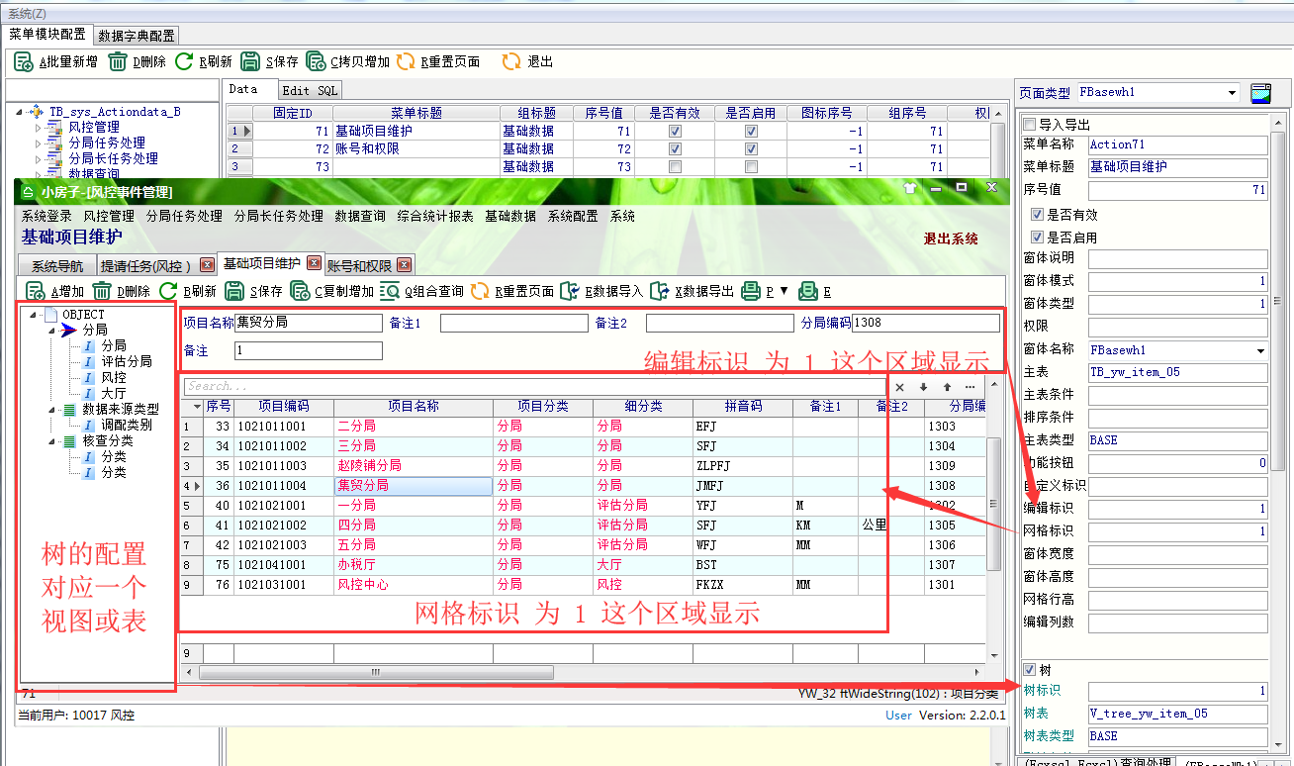
Task: Toggle the 是否有效 checkbox in row 72 of the Data grid
Action: point(675,148)
